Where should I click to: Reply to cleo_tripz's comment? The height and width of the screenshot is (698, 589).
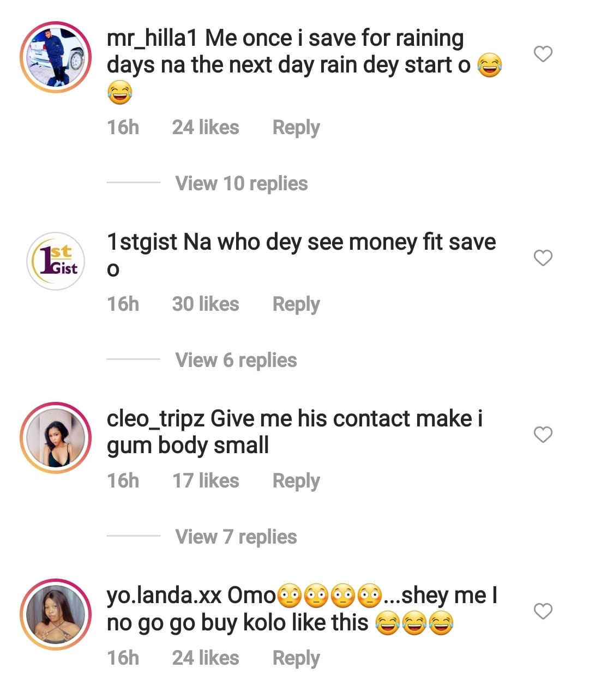[x=296, y=481]
